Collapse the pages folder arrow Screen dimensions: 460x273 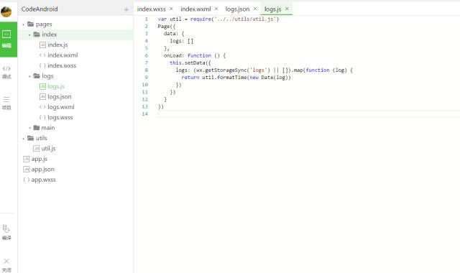click(x=24, y=24)
